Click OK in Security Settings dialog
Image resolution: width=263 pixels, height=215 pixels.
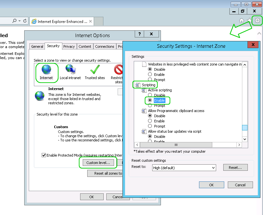point(212,185)
